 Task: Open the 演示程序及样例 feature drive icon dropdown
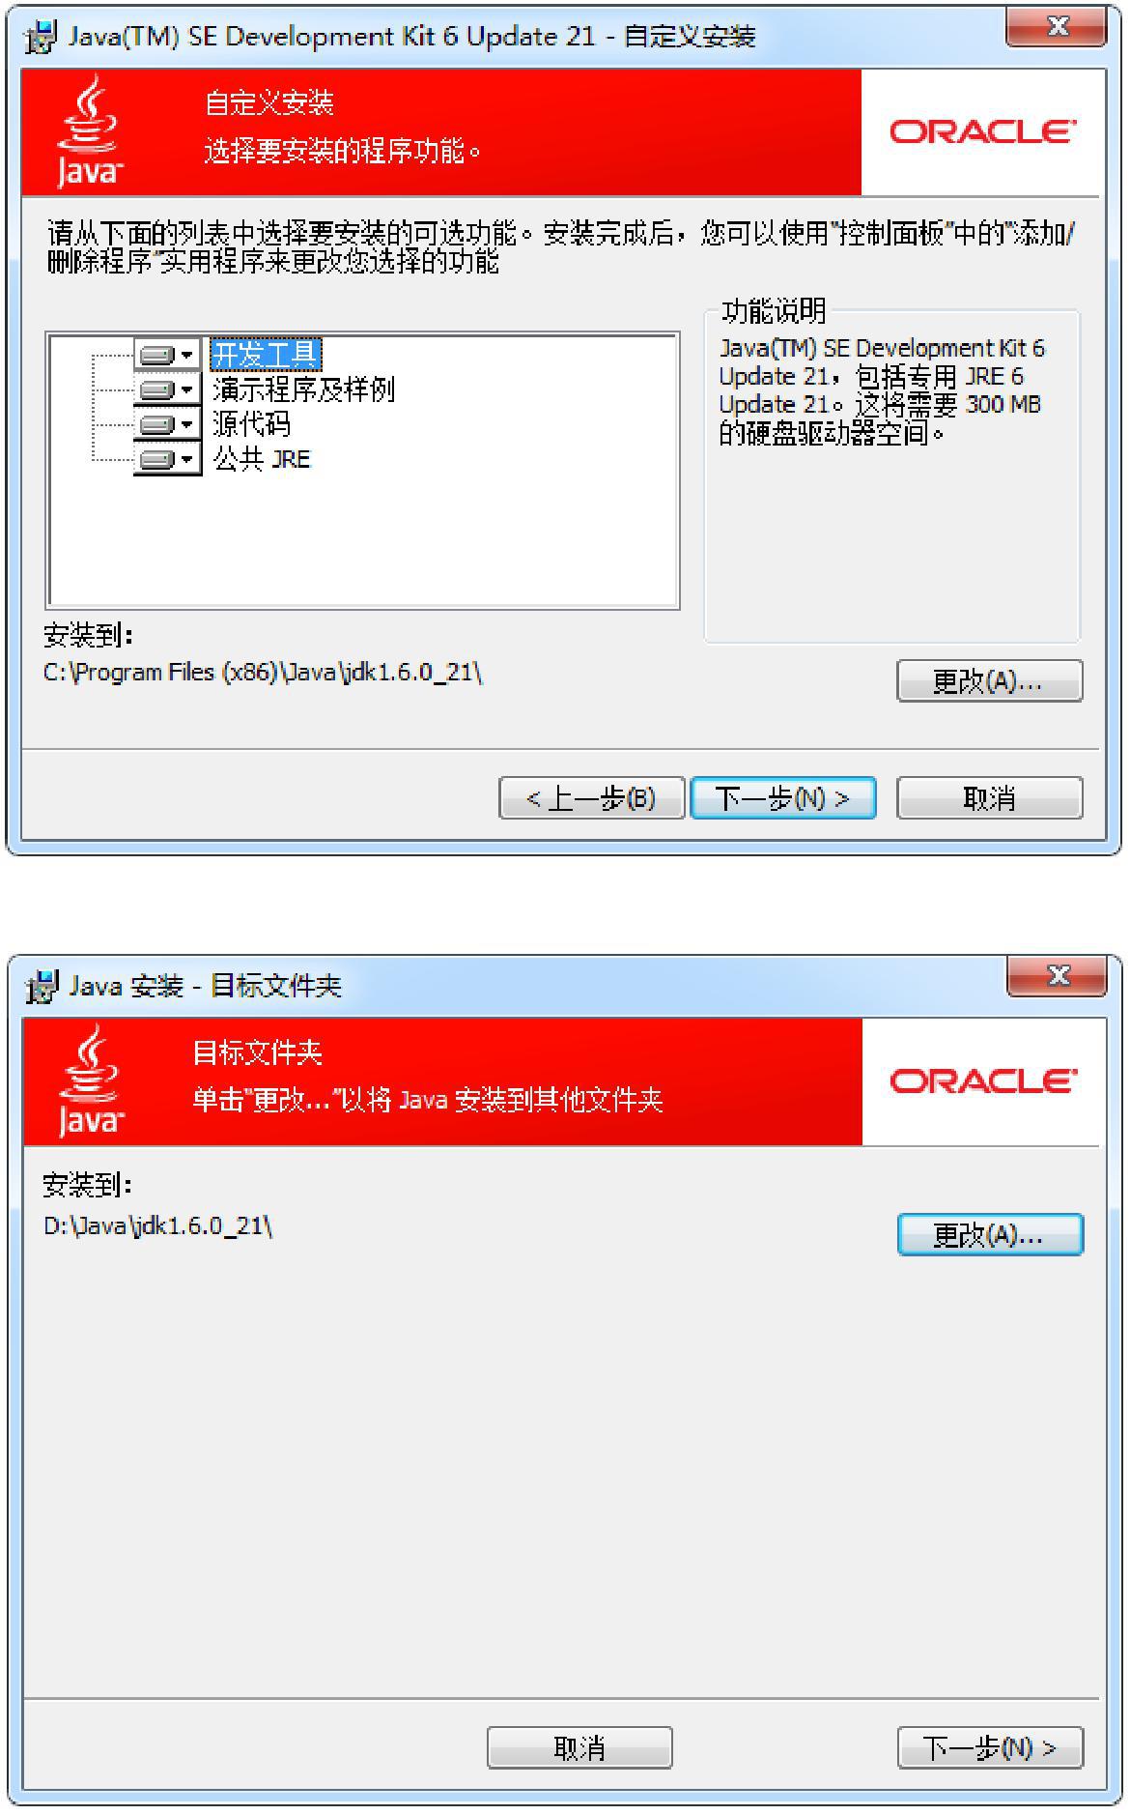[x=167, y=389]
